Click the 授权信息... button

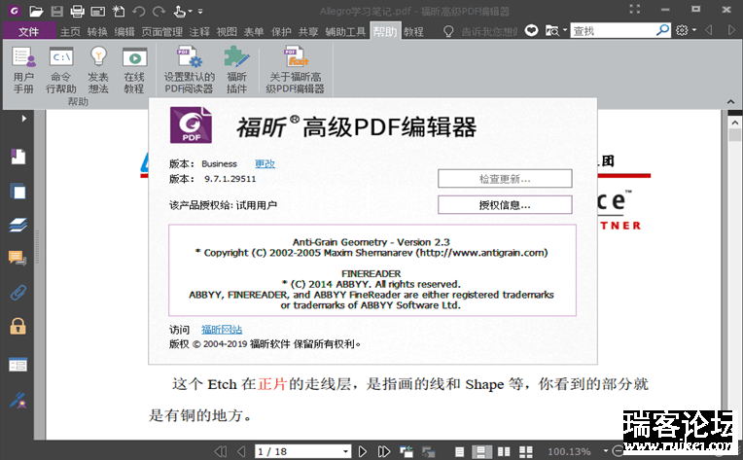pyautogui.click(x=505, y=204)
